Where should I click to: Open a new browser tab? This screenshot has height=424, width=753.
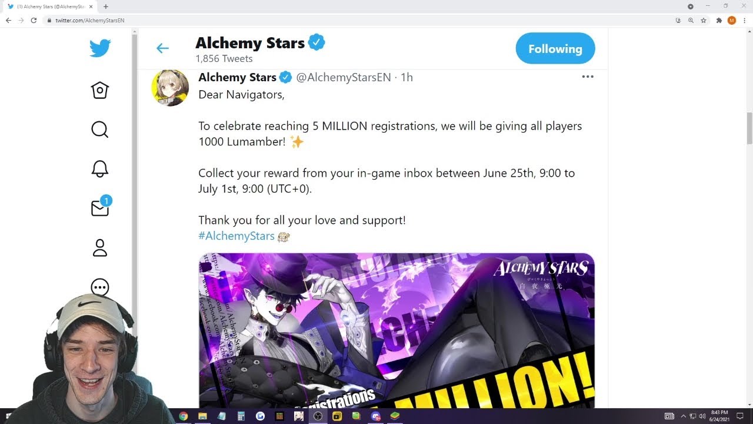pos(106,6)
